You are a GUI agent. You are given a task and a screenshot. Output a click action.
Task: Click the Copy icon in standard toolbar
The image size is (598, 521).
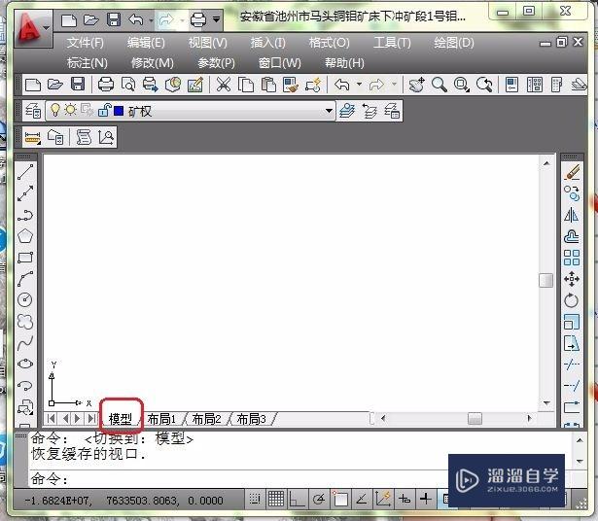246,85
